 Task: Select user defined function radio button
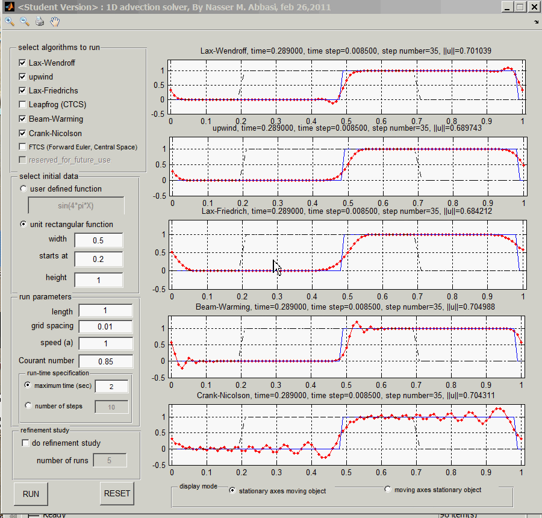pyautogui.click(x=23, y=189)
